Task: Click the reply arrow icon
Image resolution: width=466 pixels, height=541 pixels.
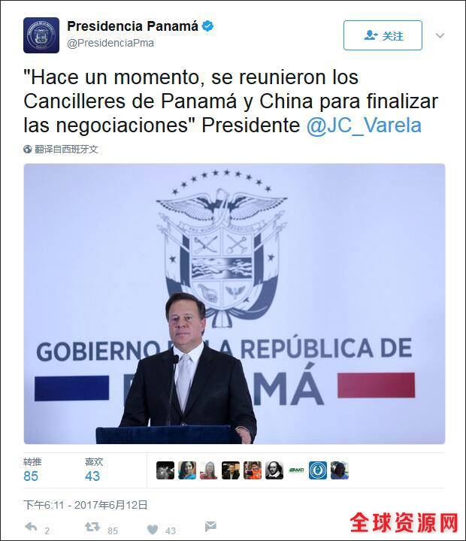Action: click(31, 527)
